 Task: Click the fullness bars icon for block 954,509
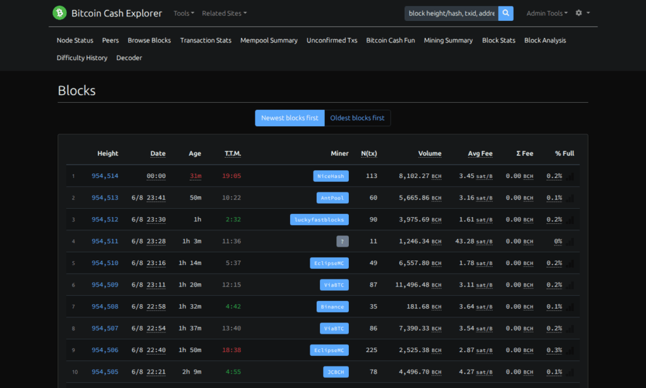570,285
